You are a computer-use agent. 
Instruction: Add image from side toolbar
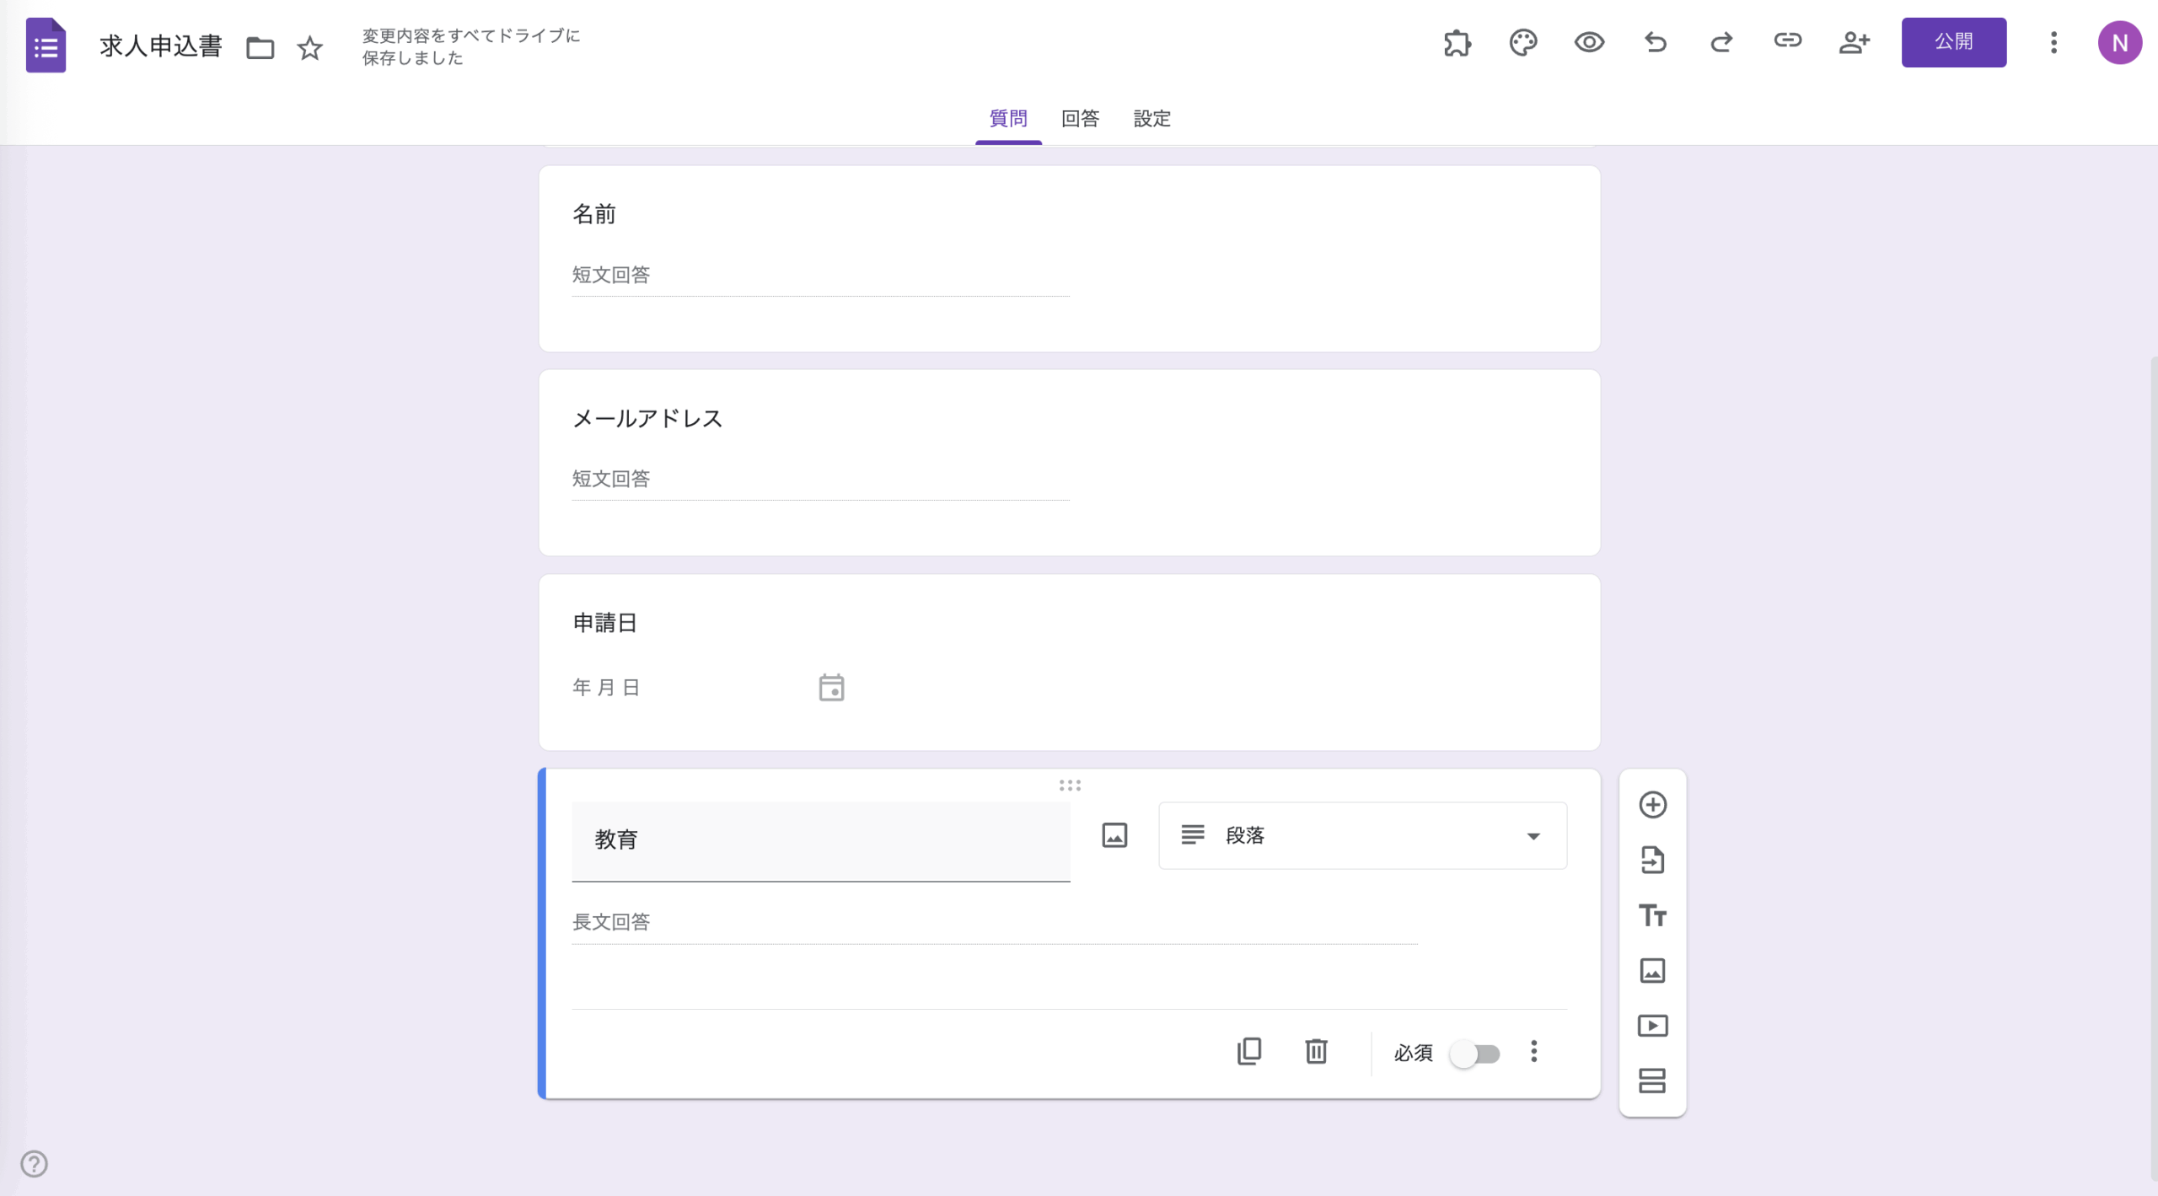tap(1652, 970)
